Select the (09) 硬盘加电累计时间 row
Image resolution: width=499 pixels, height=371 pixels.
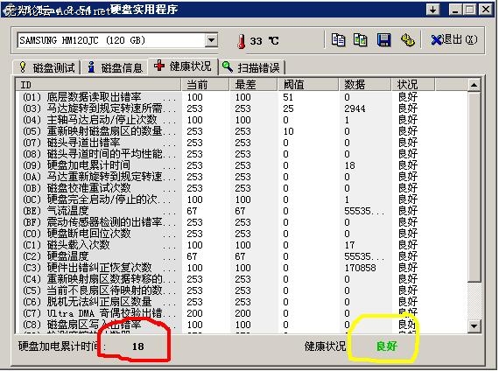click(x=242, y=165)
